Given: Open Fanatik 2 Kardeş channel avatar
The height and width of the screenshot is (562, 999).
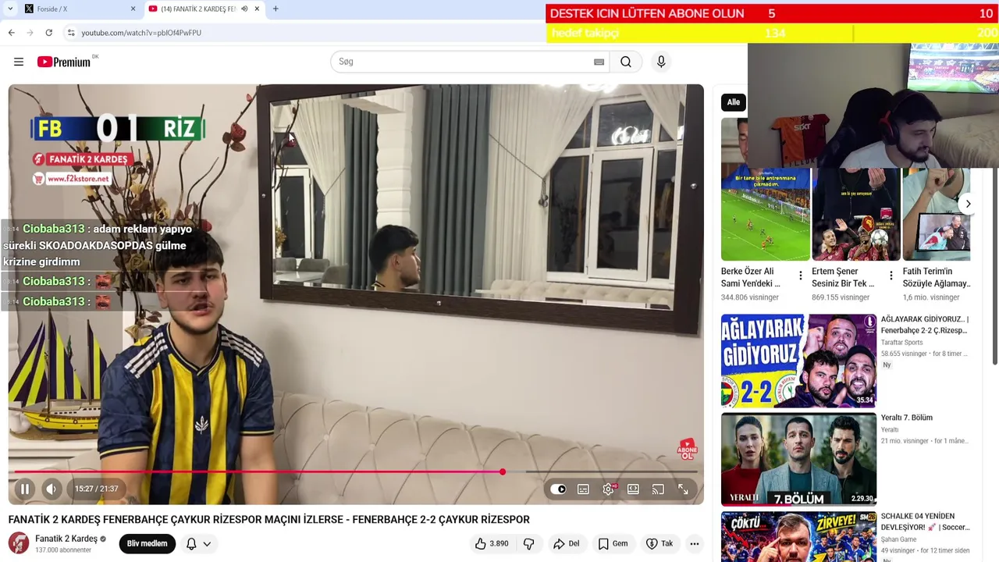Looking at the screenshot, I should coord(19,543).
